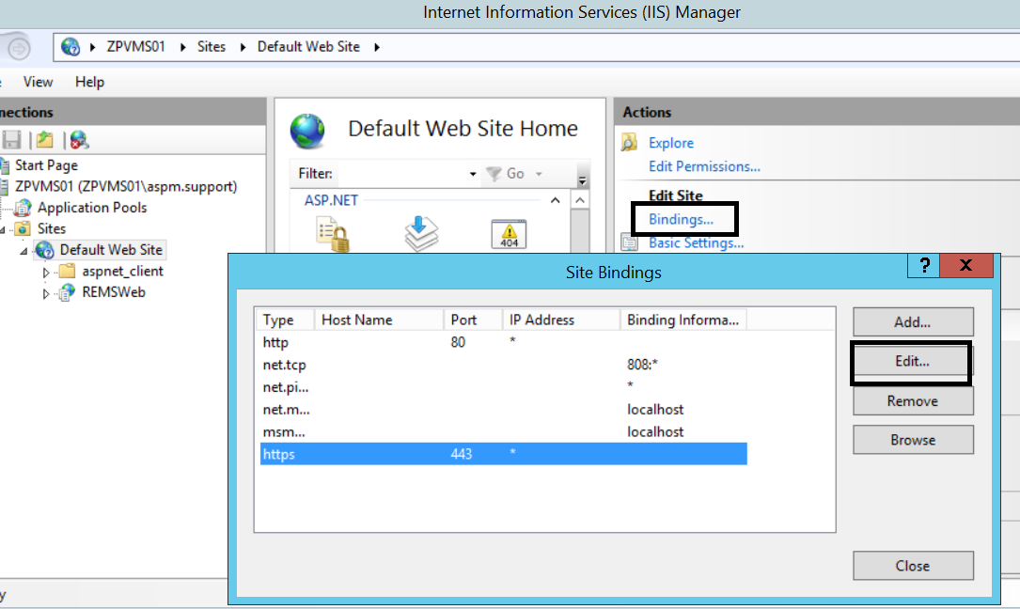
Task: Open the Bindings... link under Edit Site
Action: (681, 219)
